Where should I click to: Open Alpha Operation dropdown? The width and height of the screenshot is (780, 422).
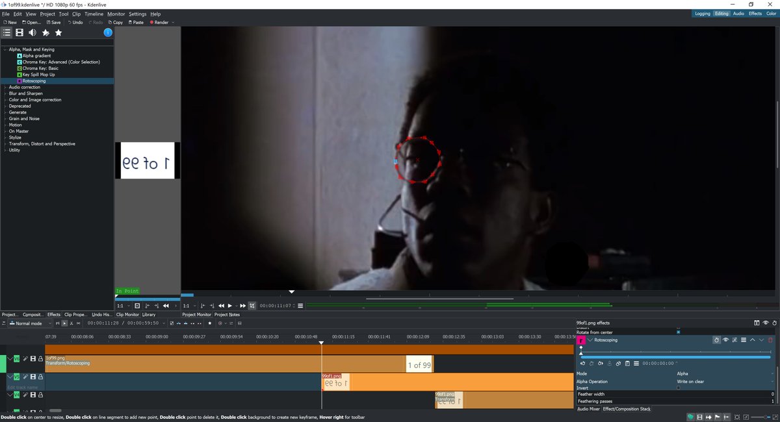(723, 382)
